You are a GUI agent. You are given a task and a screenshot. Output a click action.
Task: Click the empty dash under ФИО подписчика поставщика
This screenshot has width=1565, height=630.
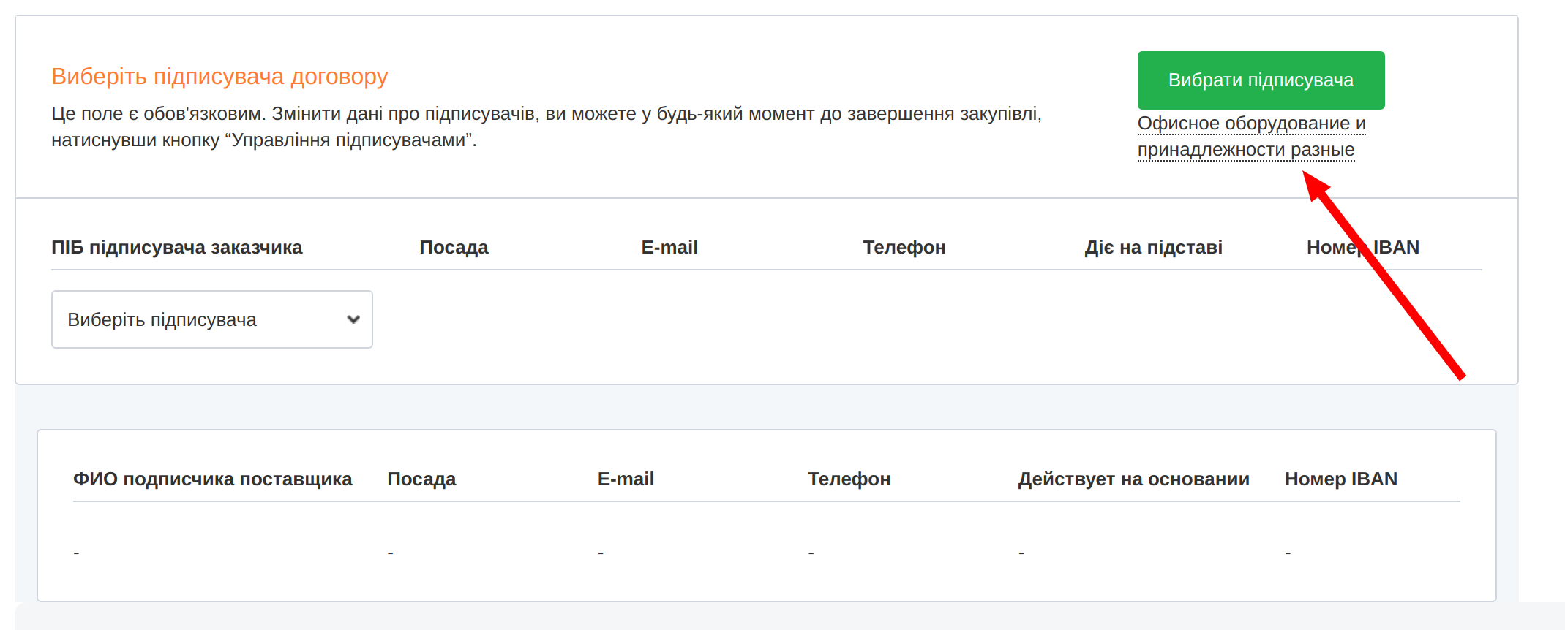77,553
